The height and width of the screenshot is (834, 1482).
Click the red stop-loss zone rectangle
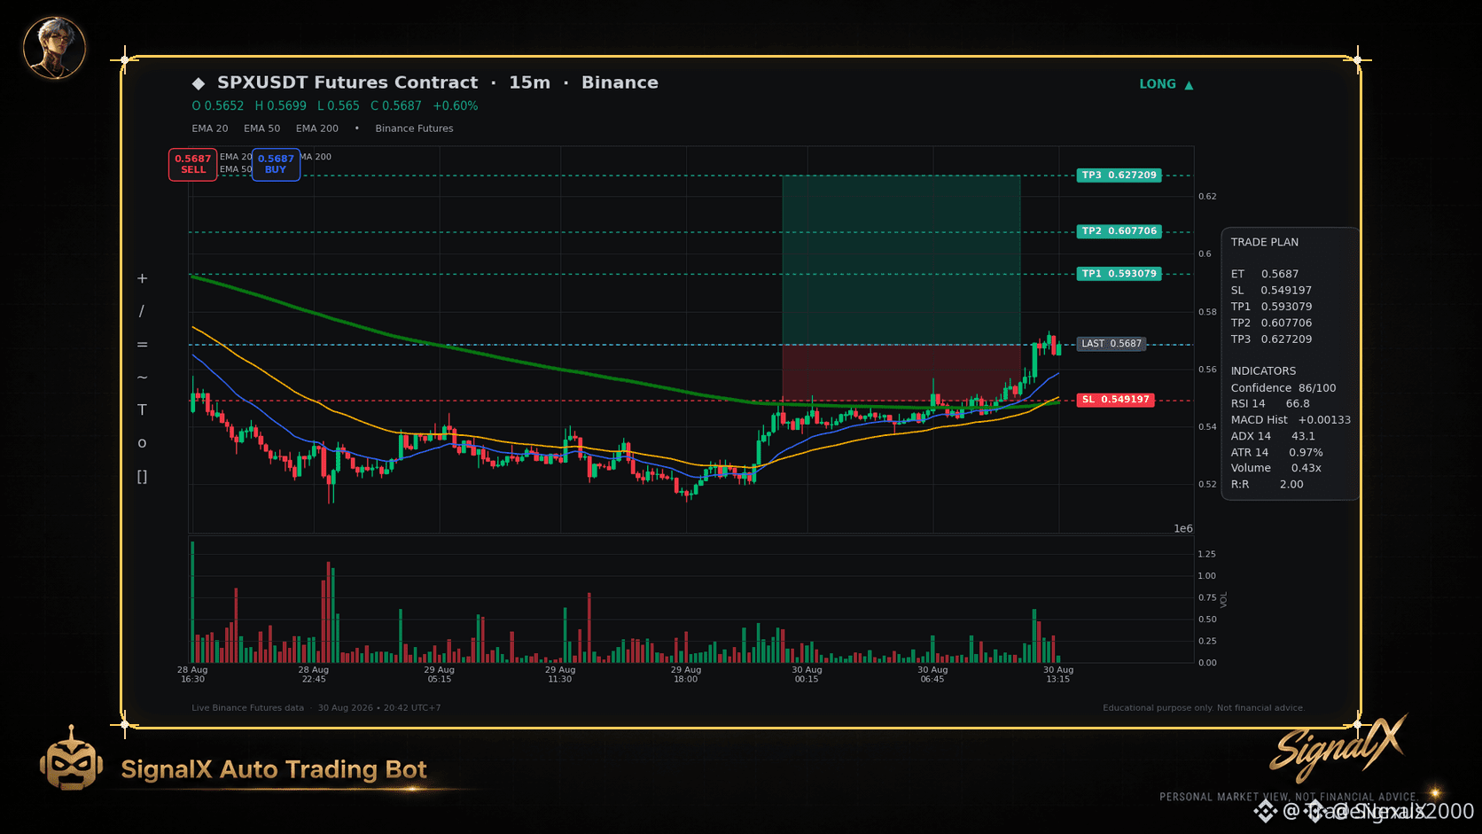point(901,372)
